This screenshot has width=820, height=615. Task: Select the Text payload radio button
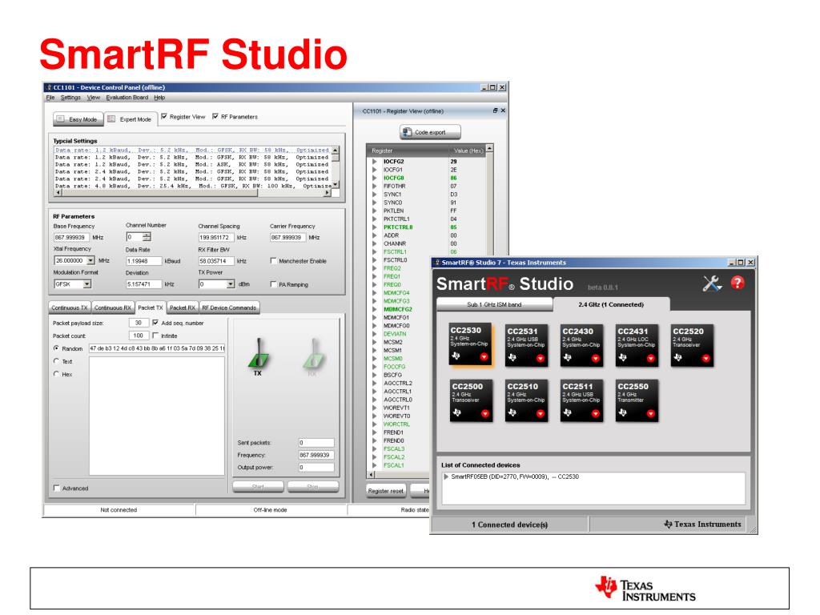(x=57, y=361)
